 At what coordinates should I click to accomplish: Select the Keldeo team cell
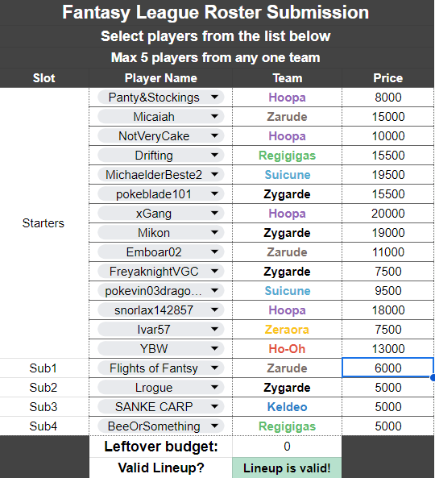click(x=287, y=407)
